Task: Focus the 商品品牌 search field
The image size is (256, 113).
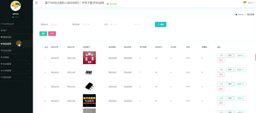Action: point(90,24)
